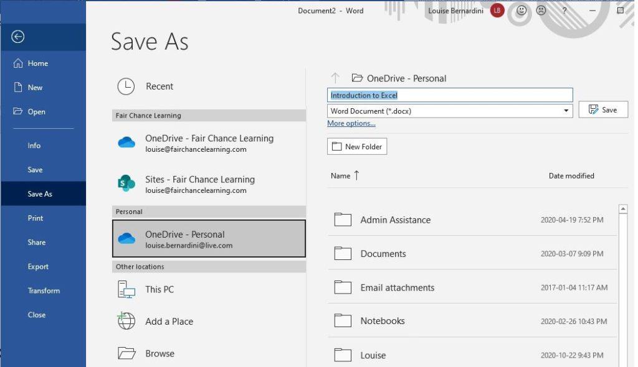Click the OneDrive Personal cloud icon
The image size is (638, 367).
(x=126, y=238)
